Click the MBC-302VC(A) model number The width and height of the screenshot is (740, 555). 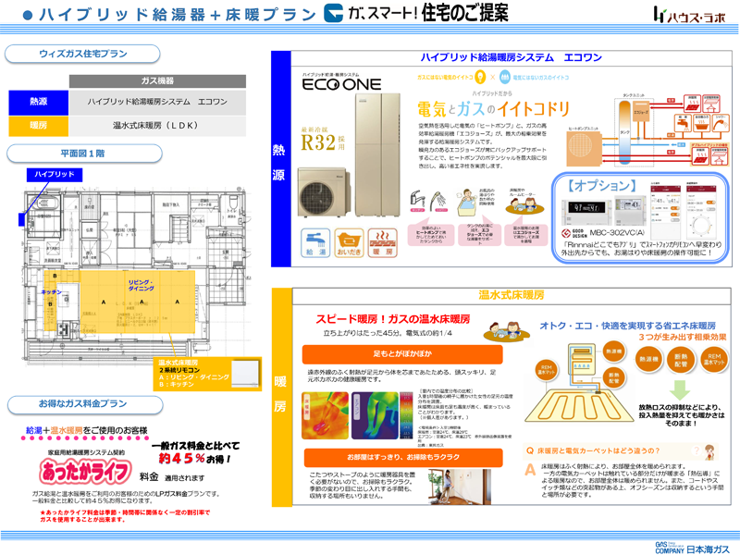(617, 233)
